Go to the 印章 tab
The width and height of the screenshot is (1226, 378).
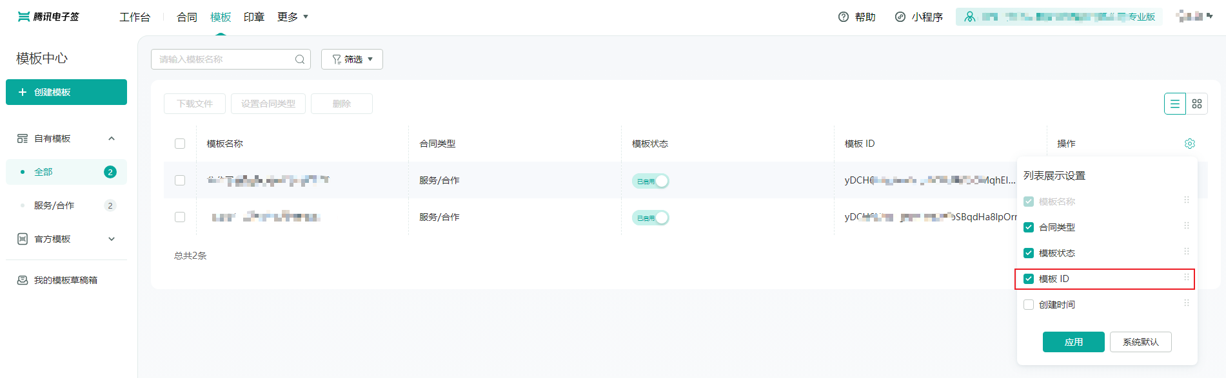pyautogui.click(x=254, y=17)
